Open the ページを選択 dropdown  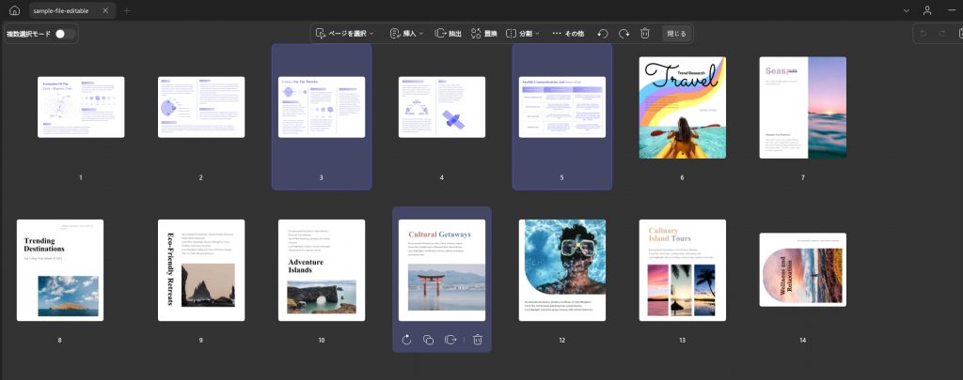click(344, 33)
